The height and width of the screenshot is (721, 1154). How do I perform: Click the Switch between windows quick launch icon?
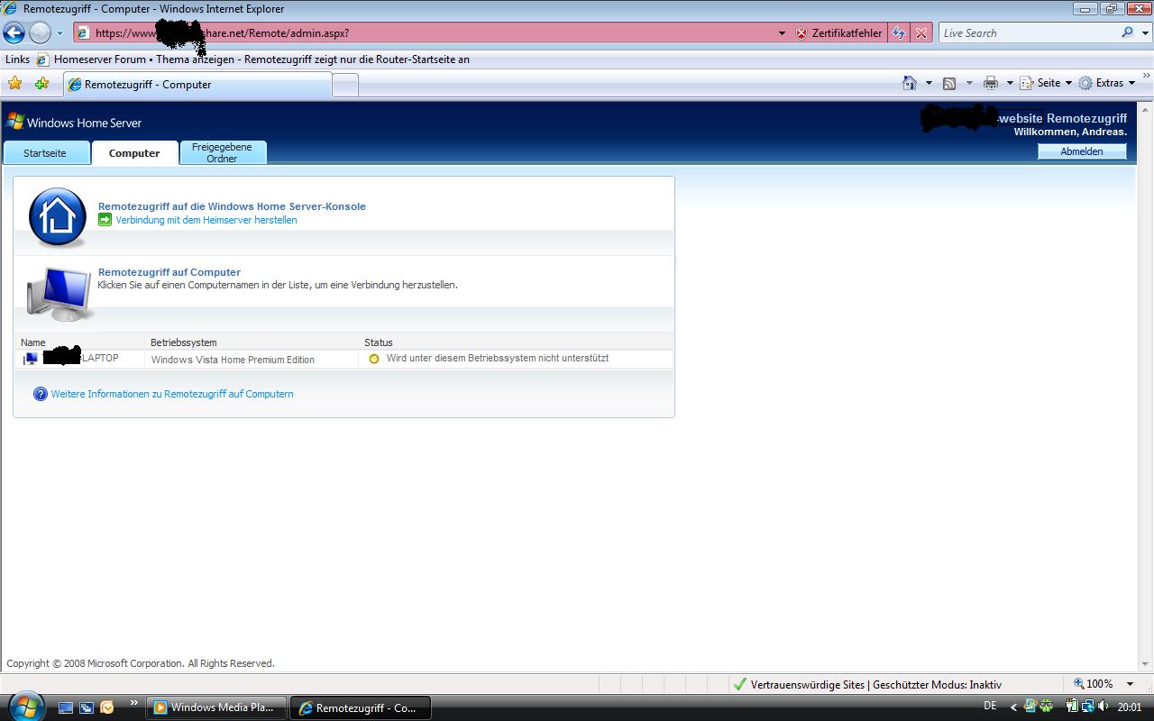(87, 707)
